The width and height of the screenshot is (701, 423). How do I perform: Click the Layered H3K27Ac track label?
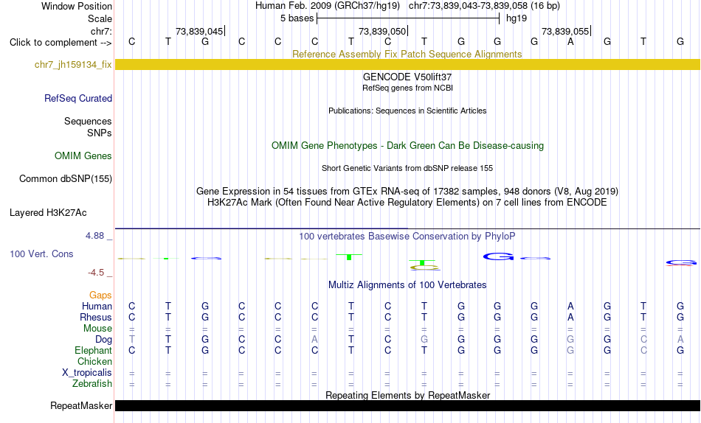click(48, 213)
